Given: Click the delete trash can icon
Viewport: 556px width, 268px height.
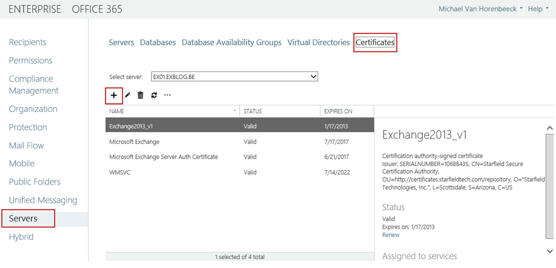Looking at the screenshot, I should click(x=141, y=95).
